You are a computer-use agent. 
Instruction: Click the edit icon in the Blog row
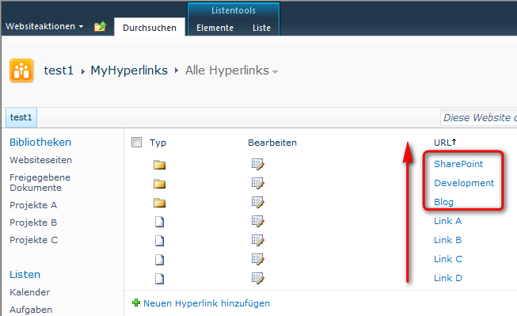point(258,202)
